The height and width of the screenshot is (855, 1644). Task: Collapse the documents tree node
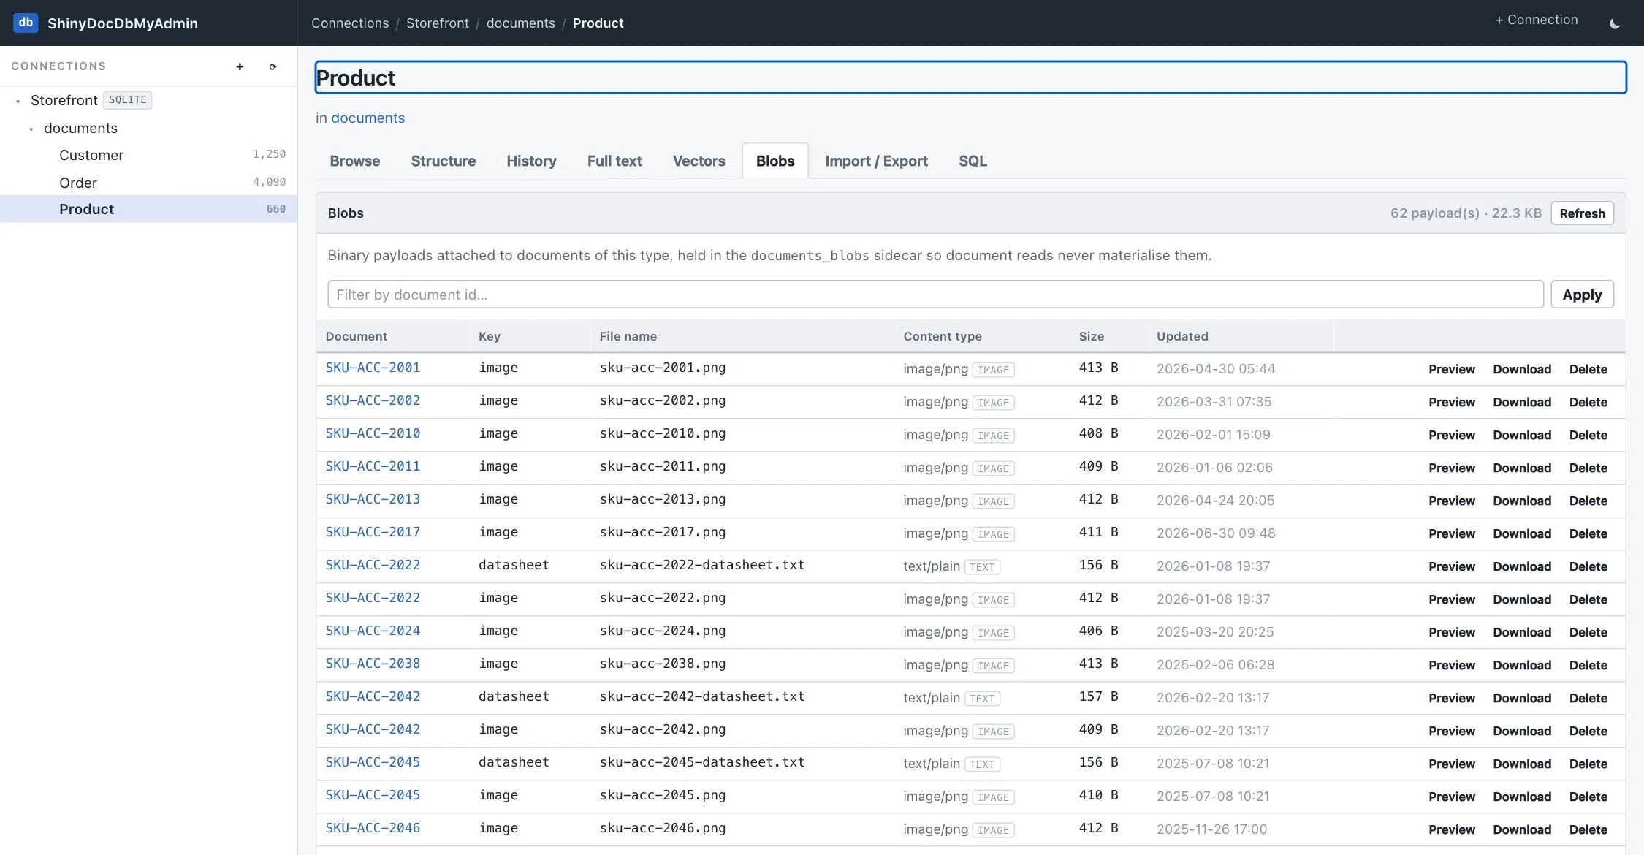(31, 129)
